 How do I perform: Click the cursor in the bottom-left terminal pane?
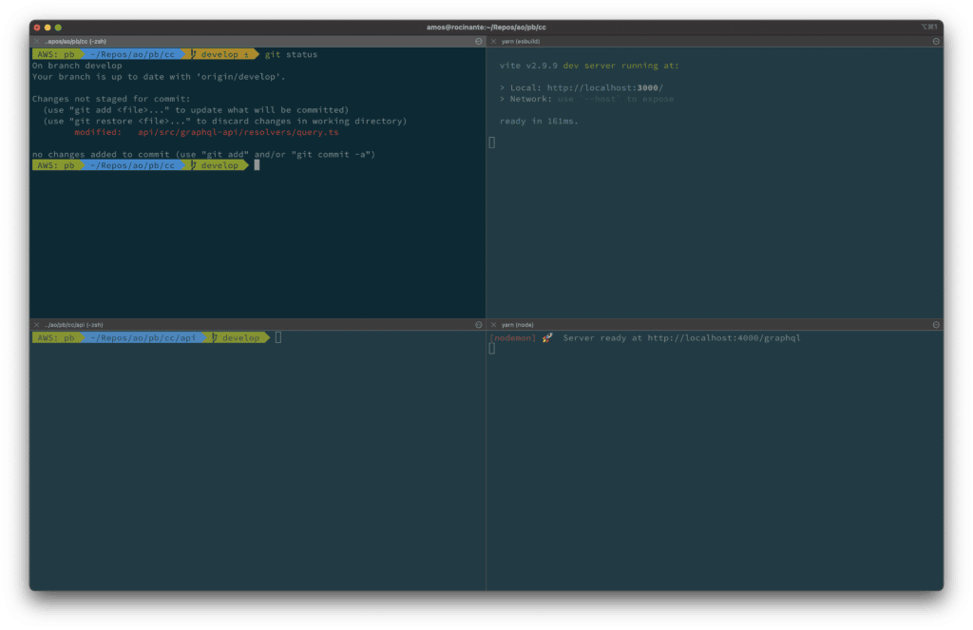277,337
